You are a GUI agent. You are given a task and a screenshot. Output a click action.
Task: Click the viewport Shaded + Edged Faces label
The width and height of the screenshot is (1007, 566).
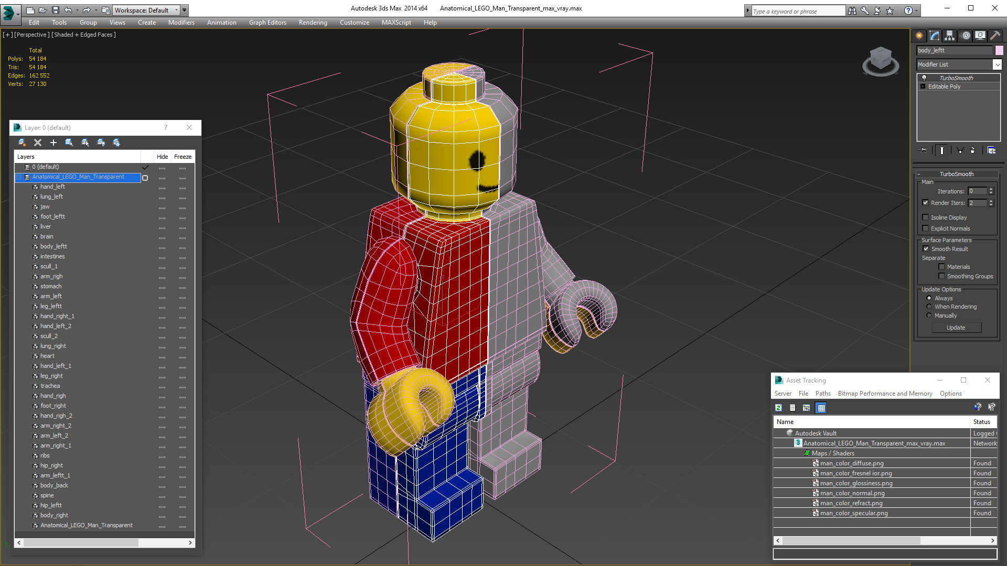[x=83, y=35]
